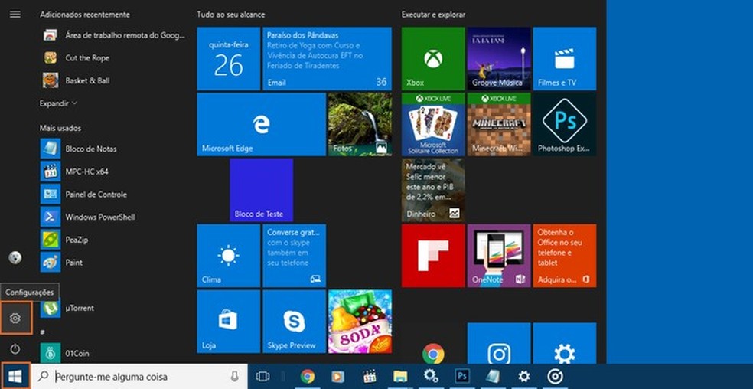Expand the hamburger menu at top
The width and height of the screenshot is (753, 389).
[x=15, y=15]
